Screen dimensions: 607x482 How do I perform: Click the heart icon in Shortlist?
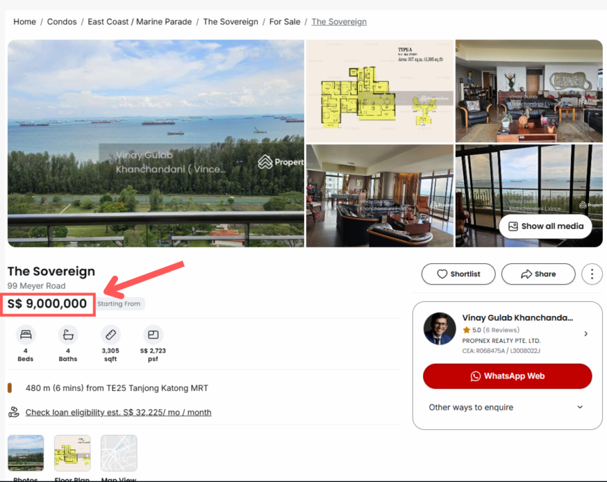tap(442, 274)
